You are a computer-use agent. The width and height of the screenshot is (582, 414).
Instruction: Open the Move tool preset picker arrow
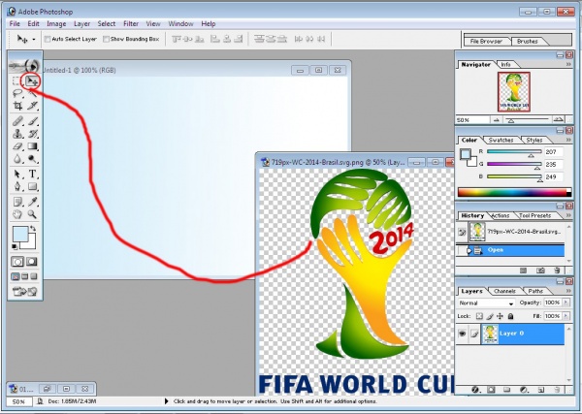[34, 40]
